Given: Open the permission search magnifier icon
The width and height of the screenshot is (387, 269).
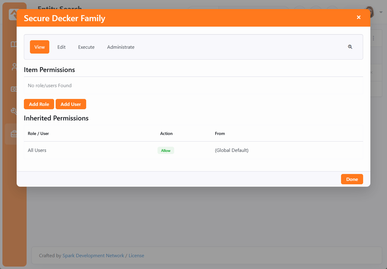Looking at the screenshot, I should coord(350,47).
